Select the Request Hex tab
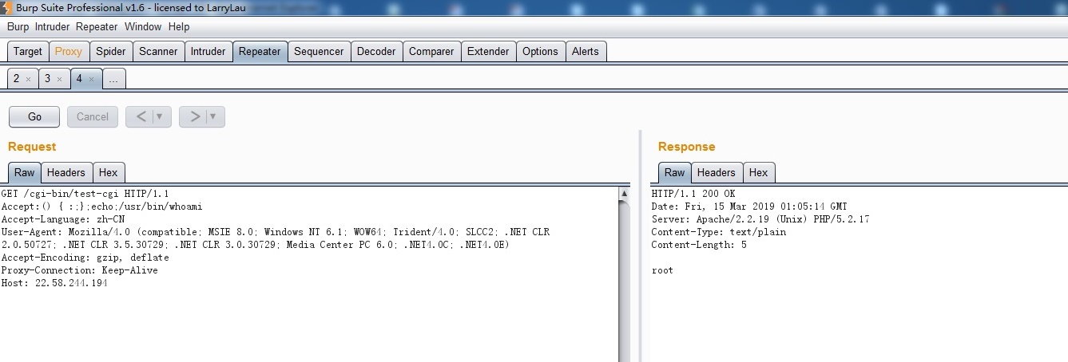Screen dimensions: 1068x362 click(109, 172)
